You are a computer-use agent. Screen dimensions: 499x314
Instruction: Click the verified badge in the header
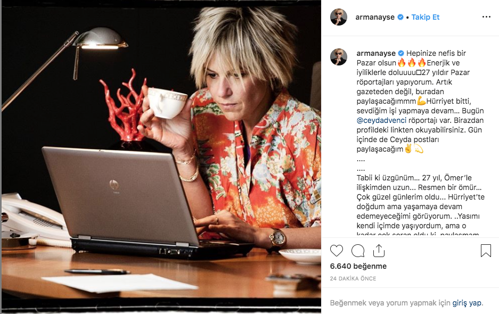[400, 17]
